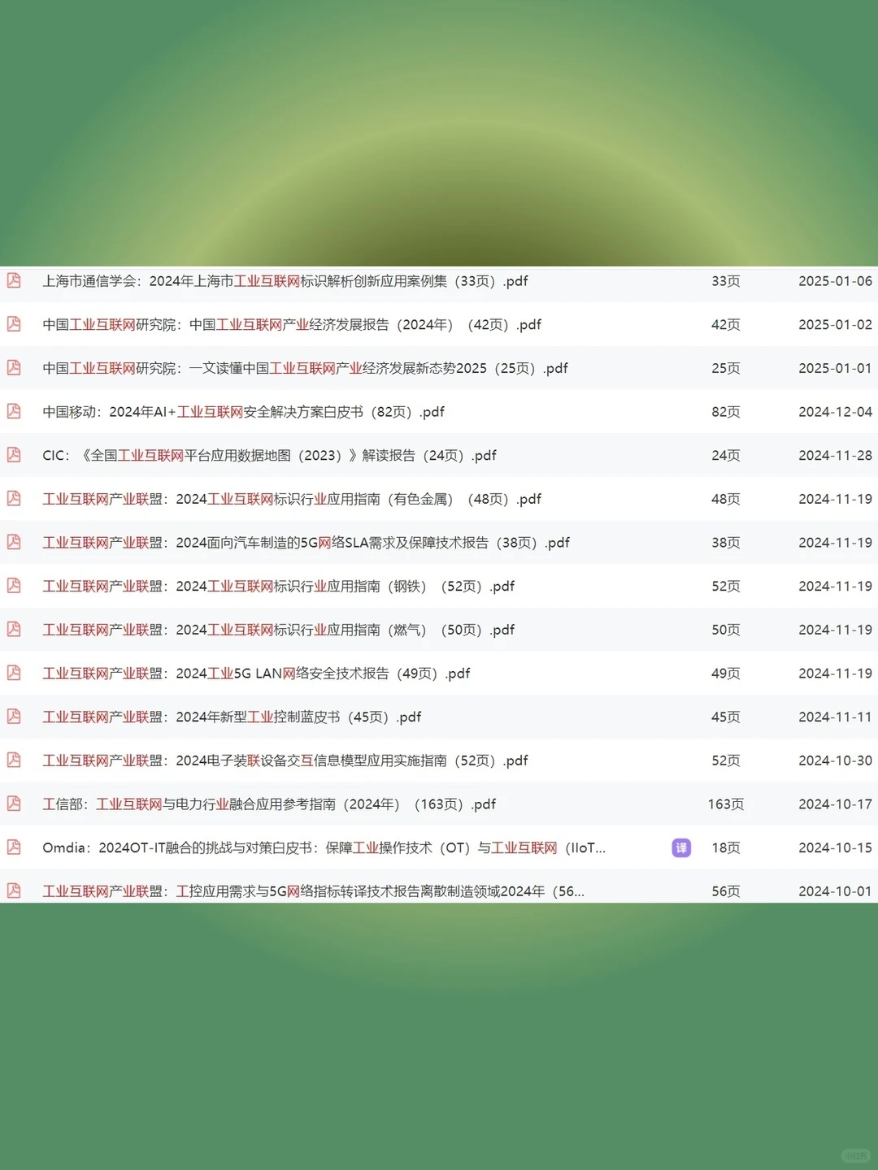This screenshot has width=878, height=1170.
Task: Click PDF icon of CIC 数据地图 row
Action: point(14,455)
